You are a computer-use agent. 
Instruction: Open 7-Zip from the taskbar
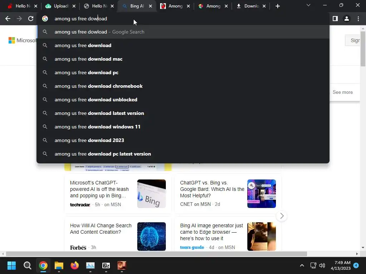106,265
